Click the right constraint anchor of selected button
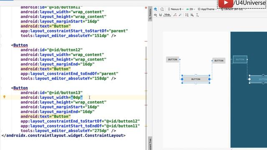 pos(209,79)
